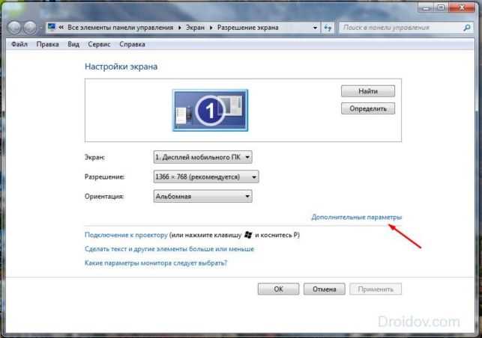Close the window with X button
This screenshot has width=482, height=338.
pyautogui.click(x=462, y=7)
